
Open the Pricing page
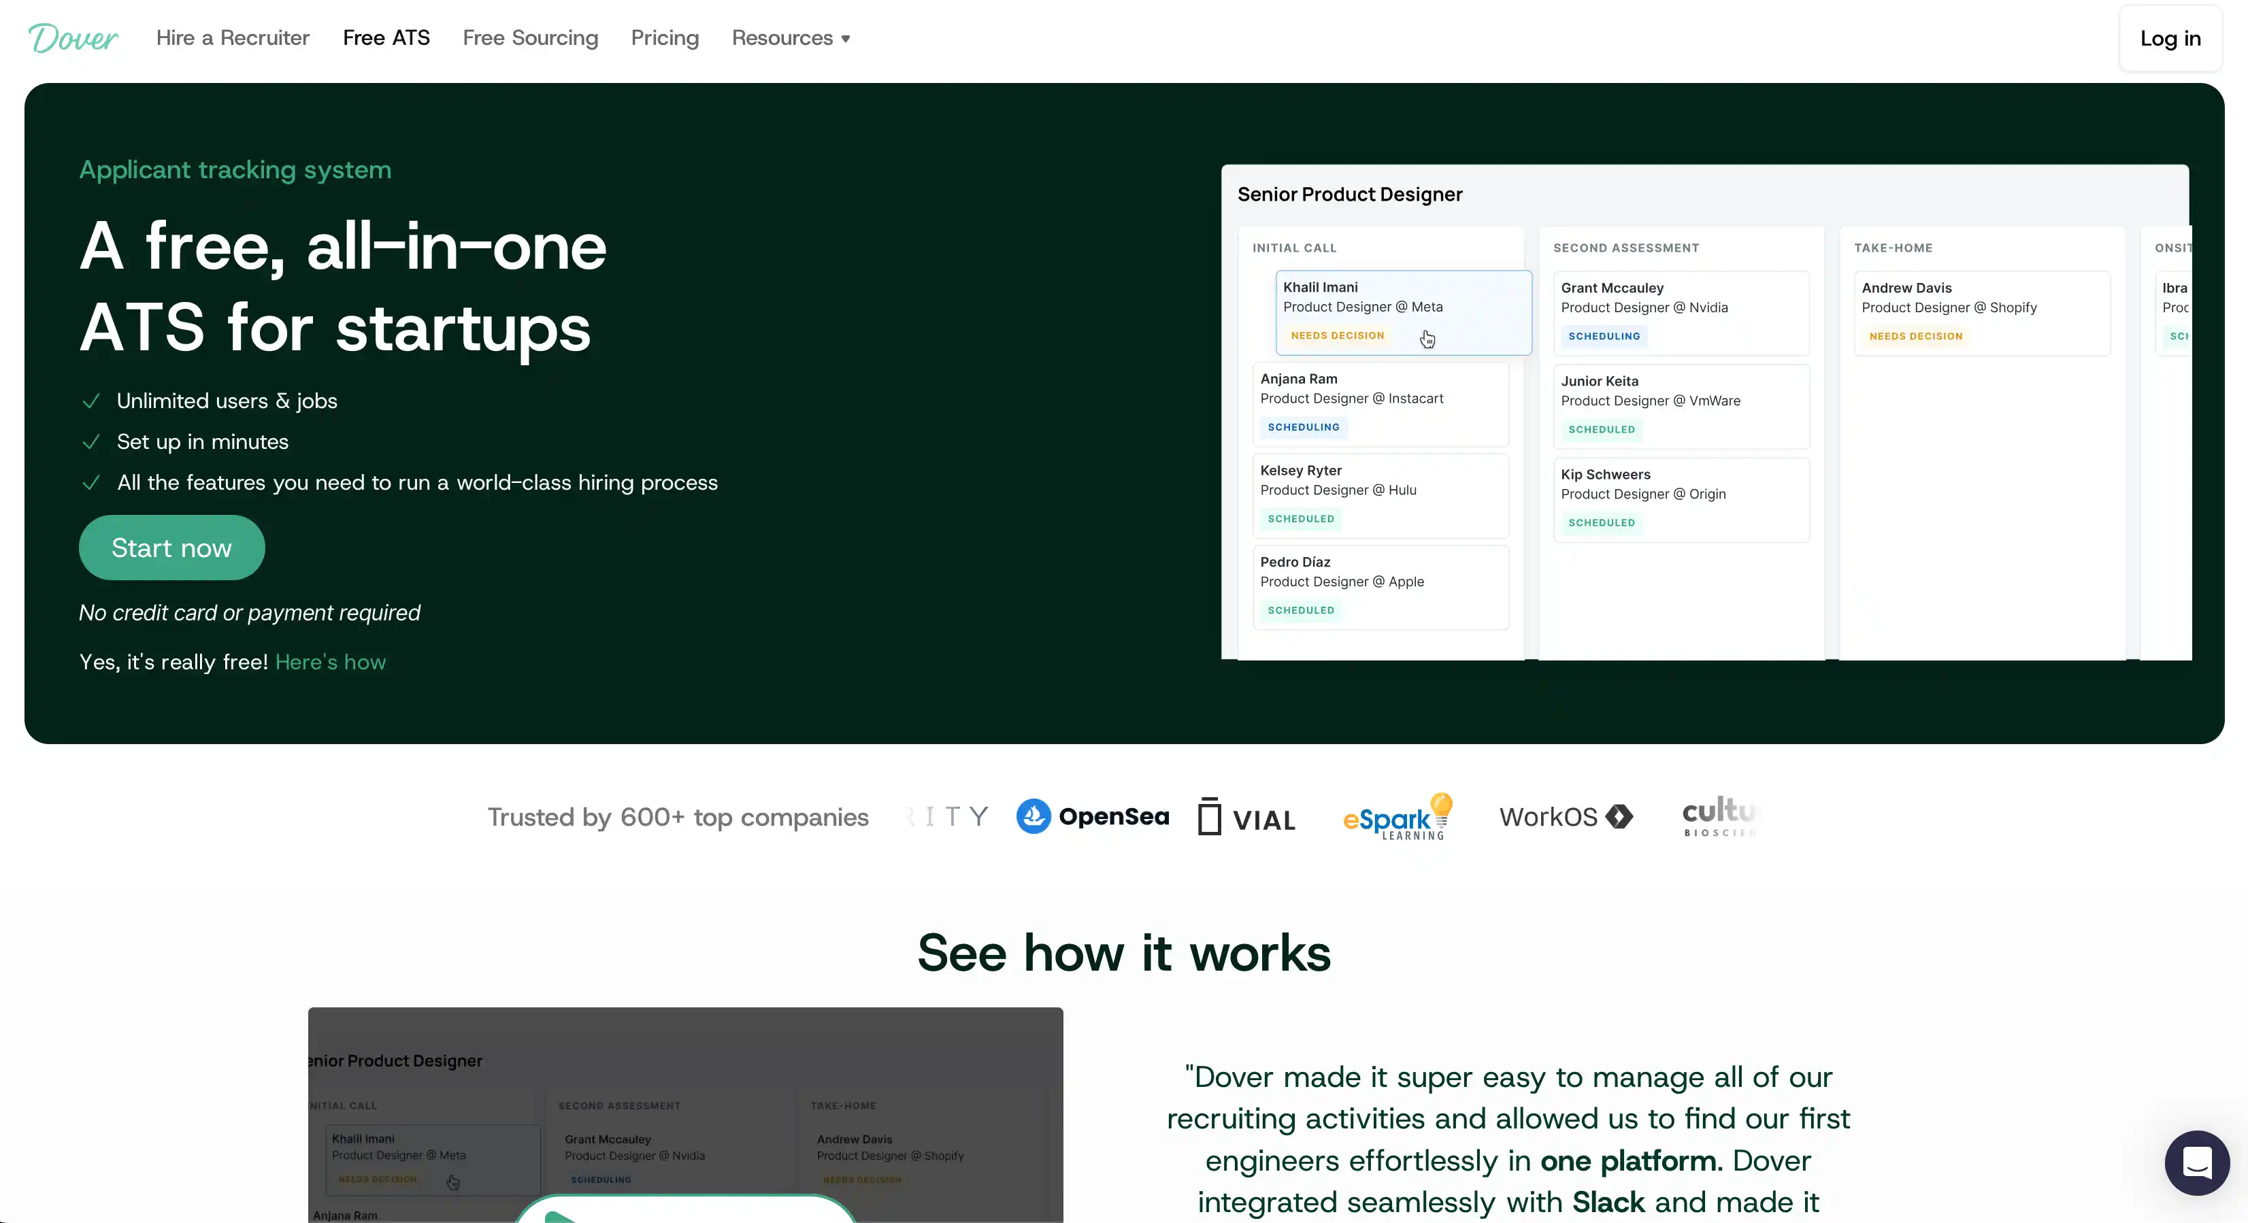click(x=665, y=38)
